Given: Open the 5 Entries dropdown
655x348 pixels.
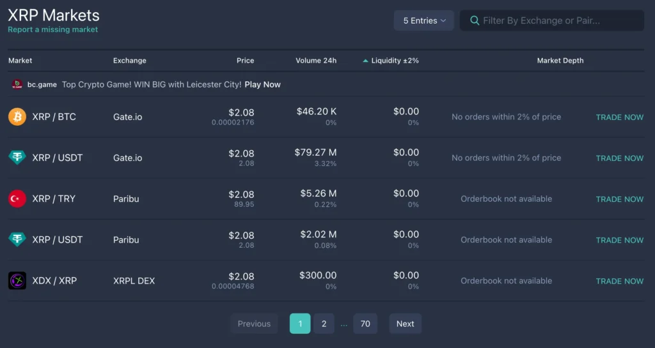Looking at the screenshot, I should point(423,20).
